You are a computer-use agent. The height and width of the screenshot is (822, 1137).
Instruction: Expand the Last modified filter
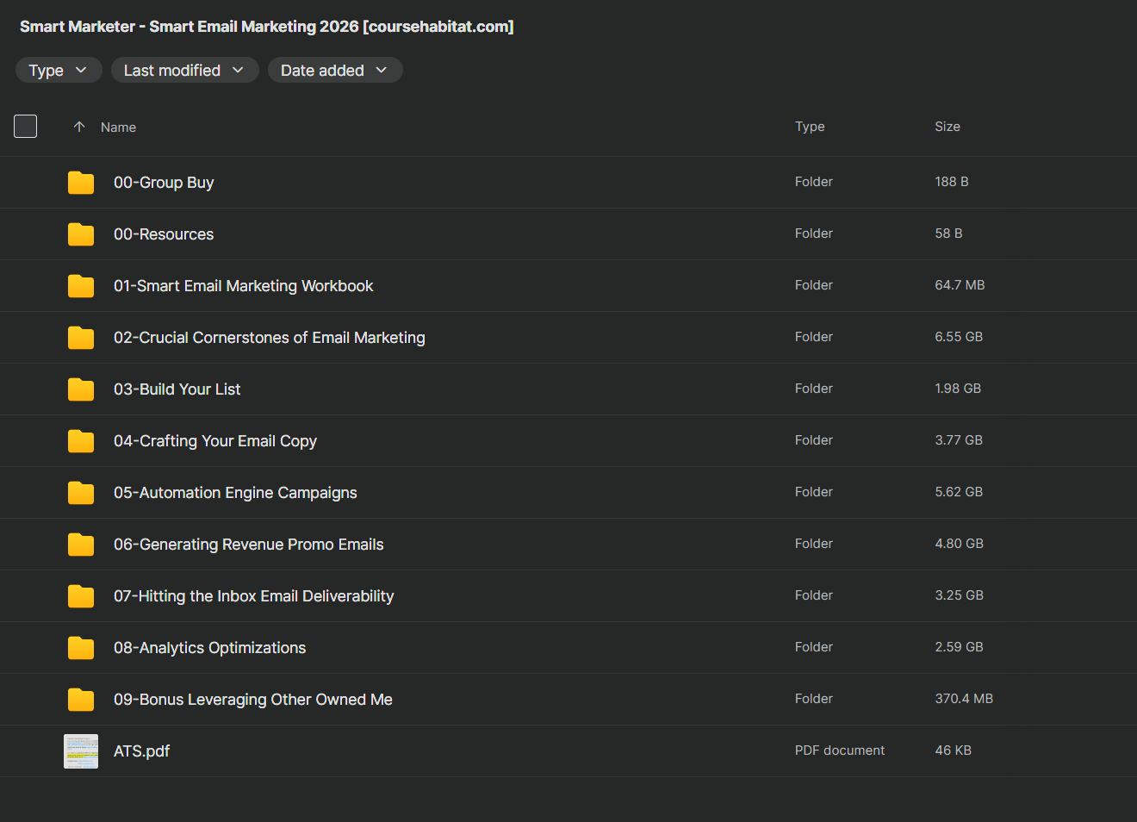(x=184, y=71)
